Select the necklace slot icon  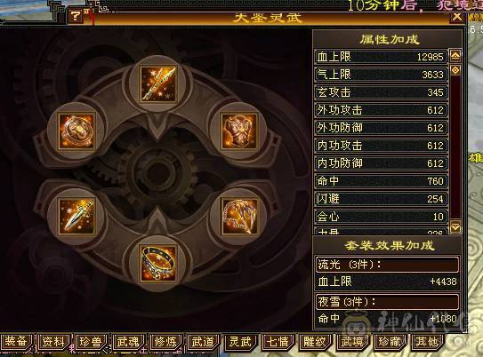pos(239,216)
